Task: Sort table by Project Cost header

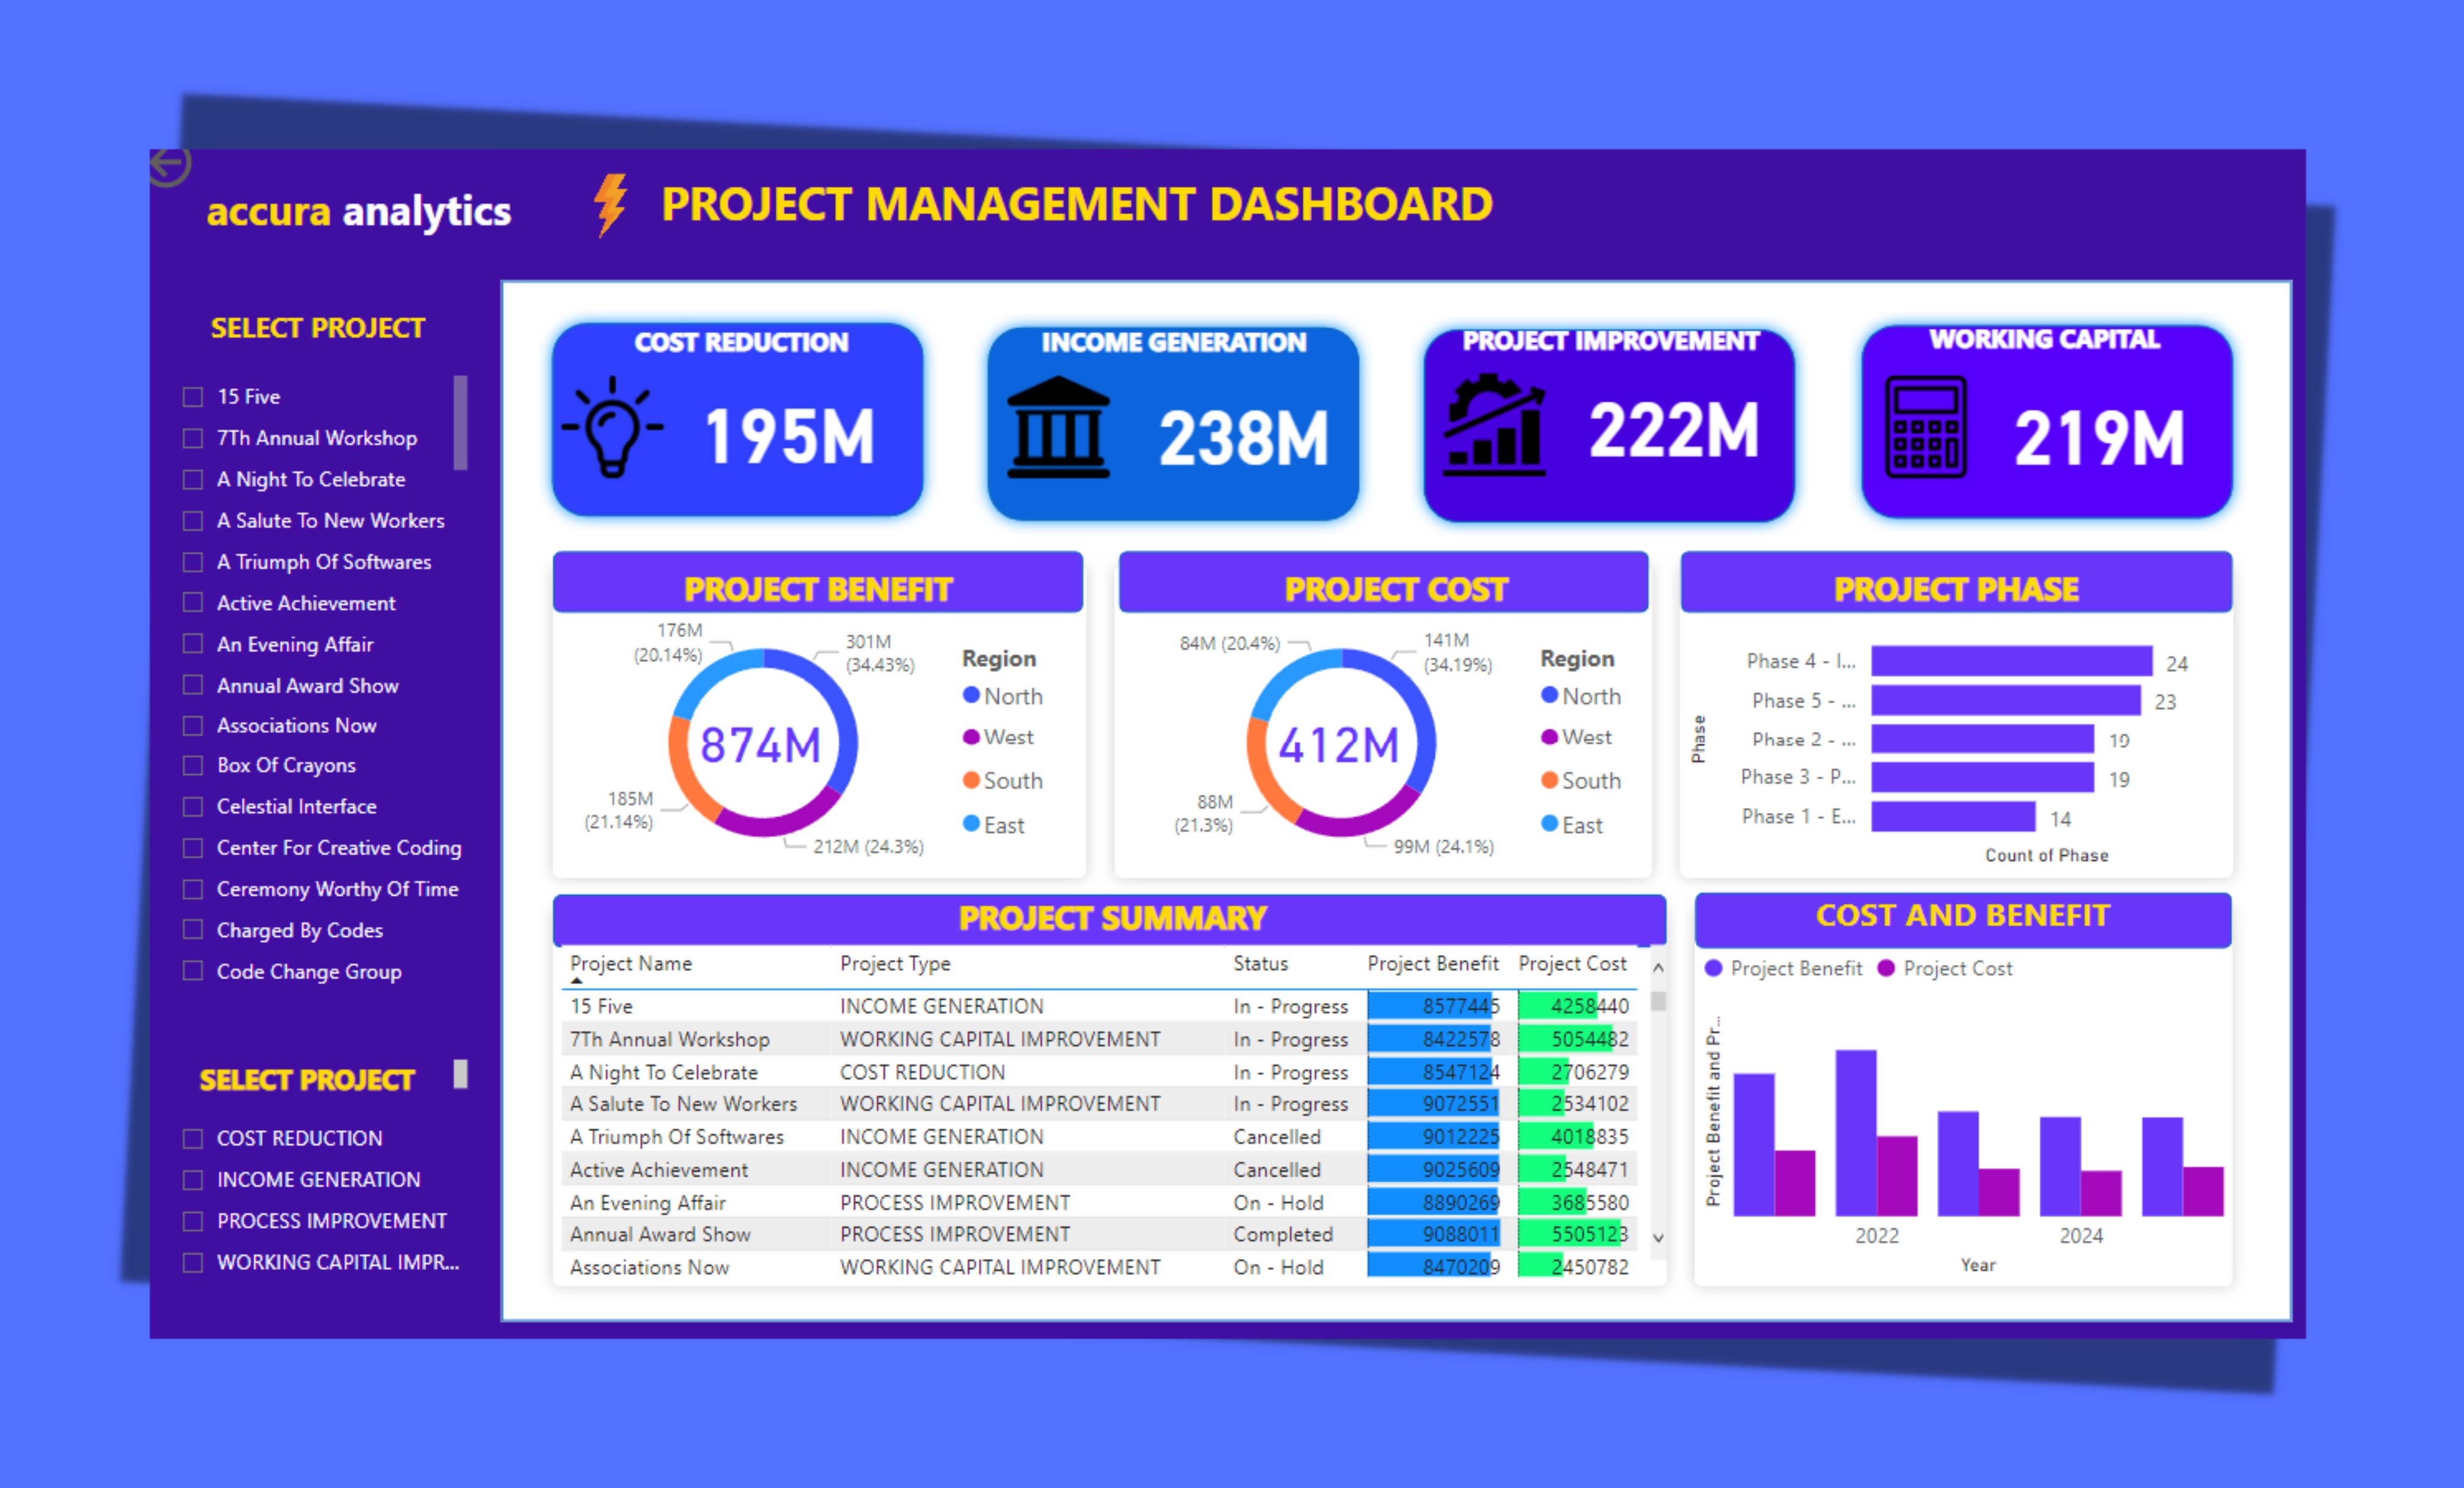Action: pos(1572,964)
